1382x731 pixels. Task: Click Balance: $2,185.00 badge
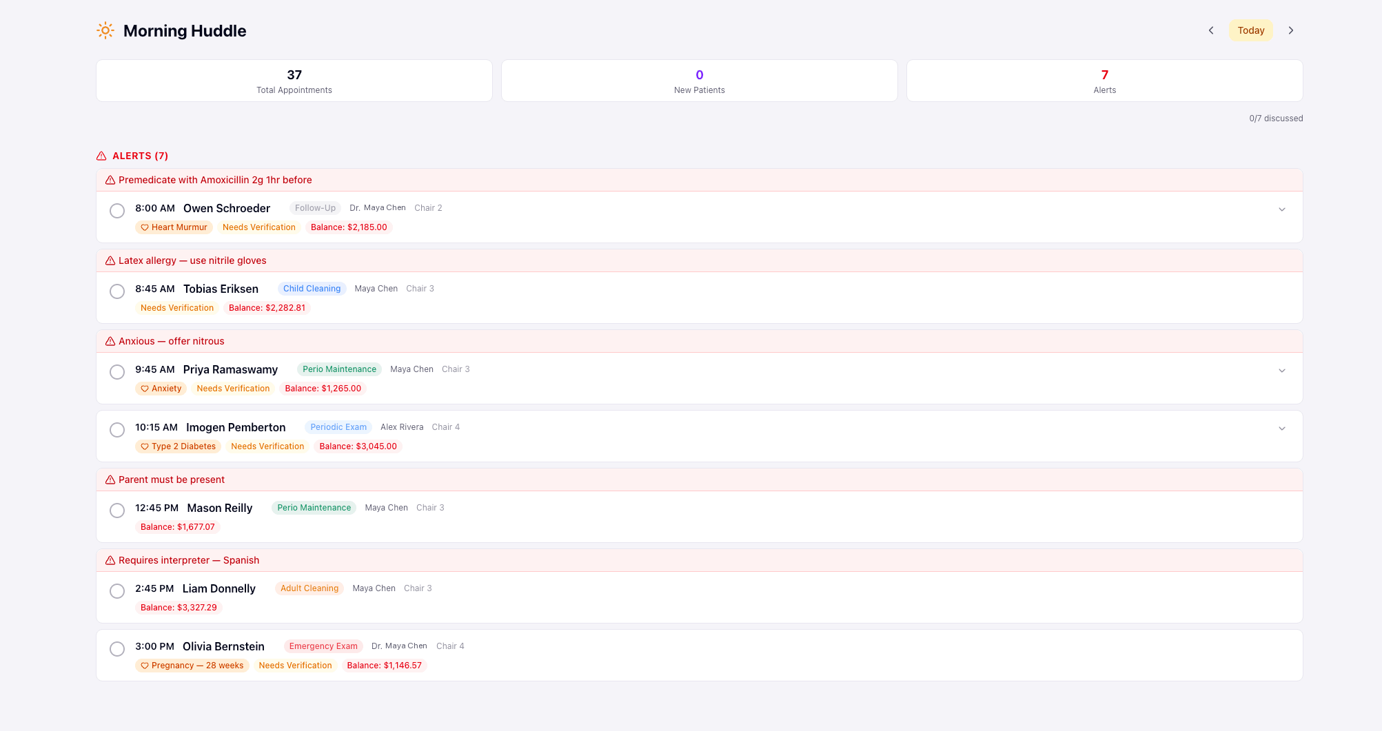click(349, 227)
